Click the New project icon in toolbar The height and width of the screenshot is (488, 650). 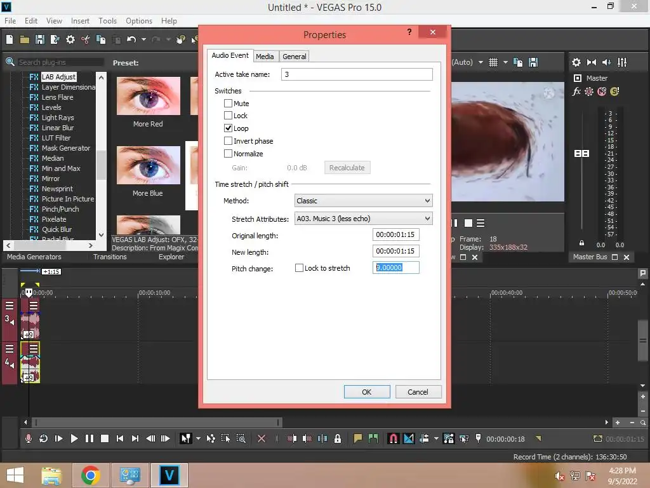point(9,39)
